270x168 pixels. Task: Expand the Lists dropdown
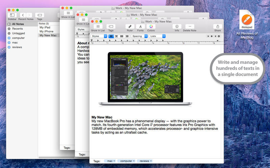[157, 36]
